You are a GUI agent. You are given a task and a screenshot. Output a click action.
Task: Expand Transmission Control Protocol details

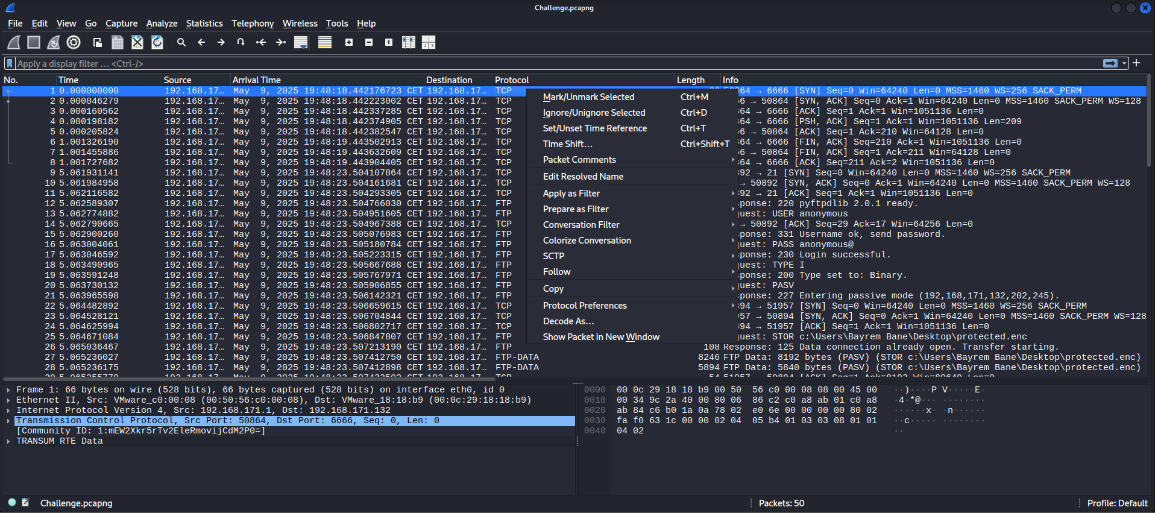pos(8,421)
